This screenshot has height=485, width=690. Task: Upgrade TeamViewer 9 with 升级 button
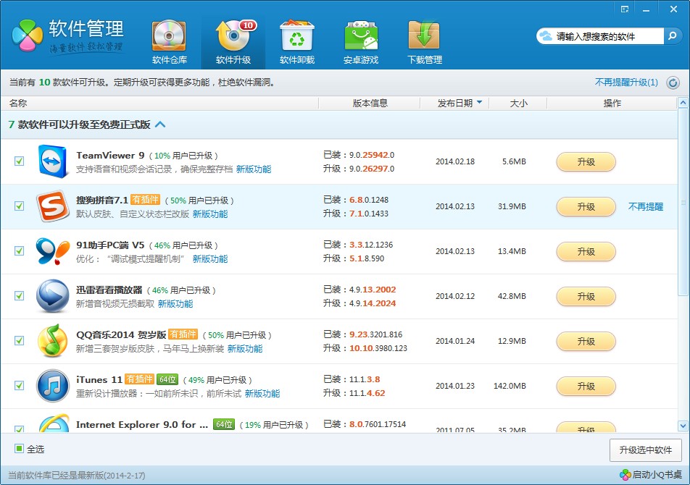586,161
